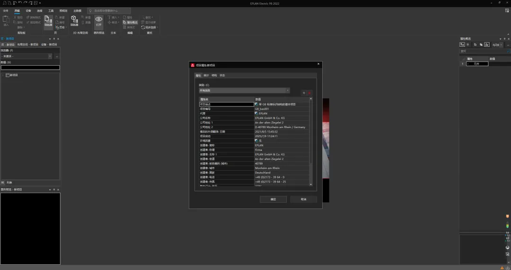Click the list view icon in 属性概览 panel

tap(468, 44)
